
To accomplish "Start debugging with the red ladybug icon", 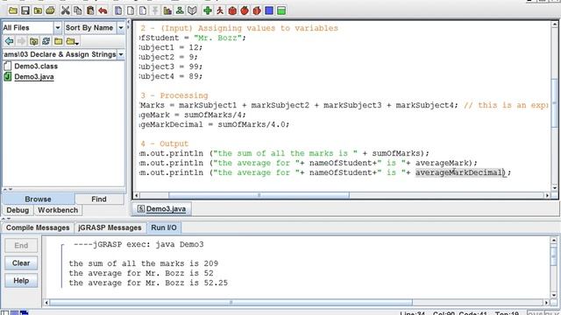I will (x=232, y=10).
